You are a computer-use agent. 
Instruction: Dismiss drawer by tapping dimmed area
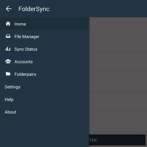pos(118,74)
